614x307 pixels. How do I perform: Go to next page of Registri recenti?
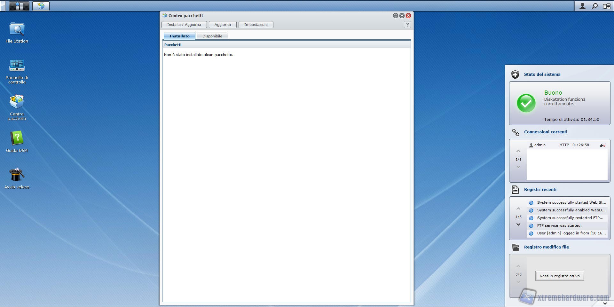[518, 224]
